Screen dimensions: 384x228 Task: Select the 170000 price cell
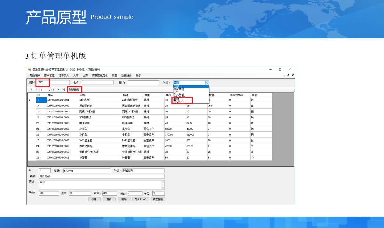[x=175, y=135]
